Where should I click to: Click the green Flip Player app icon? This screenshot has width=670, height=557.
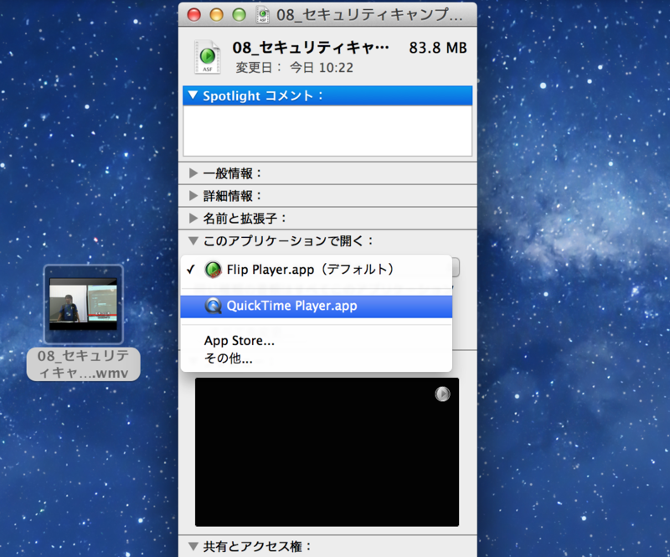tap(212, 271)
